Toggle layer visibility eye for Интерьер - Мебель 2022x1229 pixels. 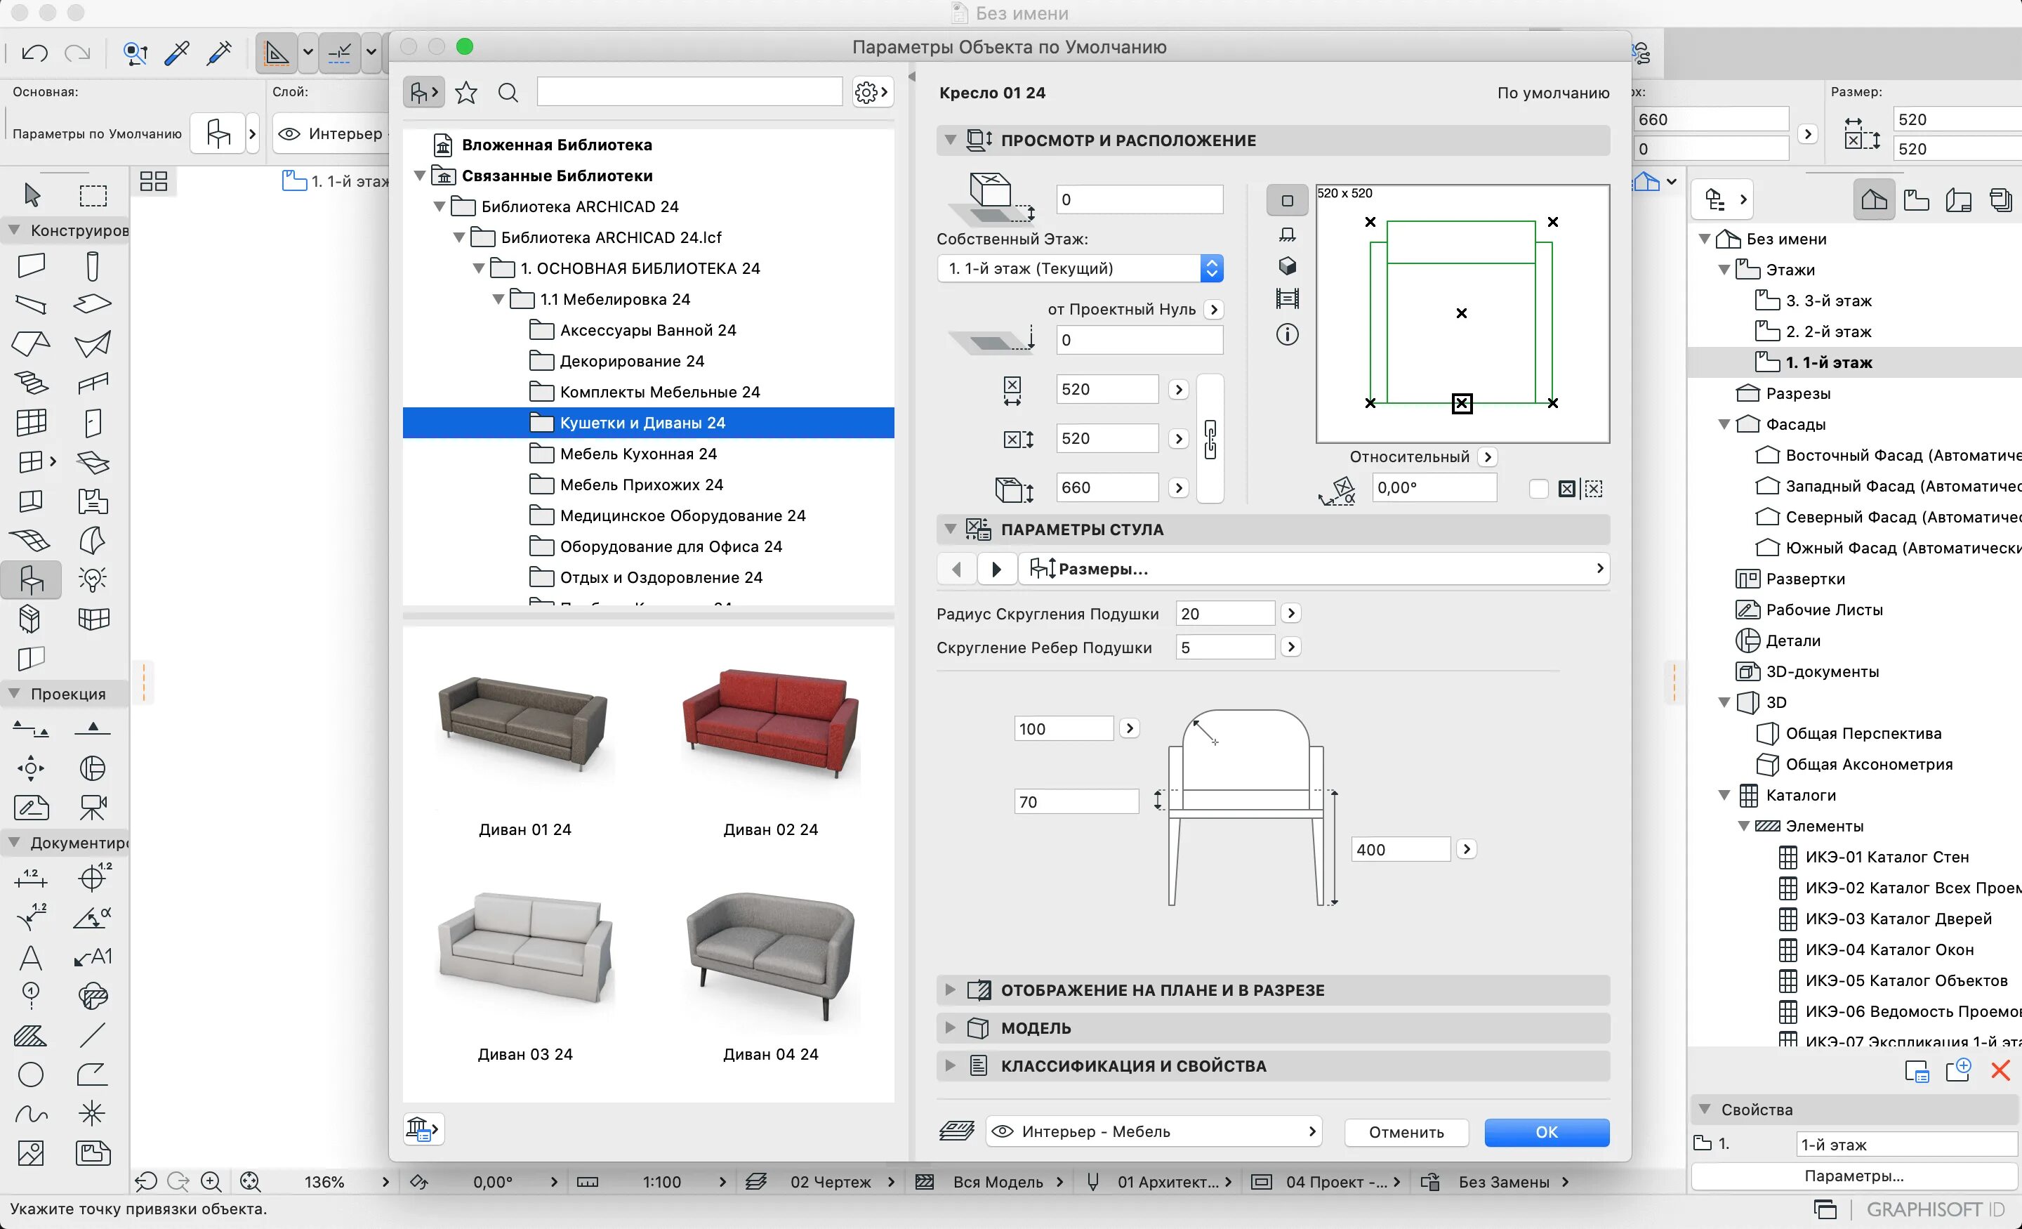click(1002, 1131)
